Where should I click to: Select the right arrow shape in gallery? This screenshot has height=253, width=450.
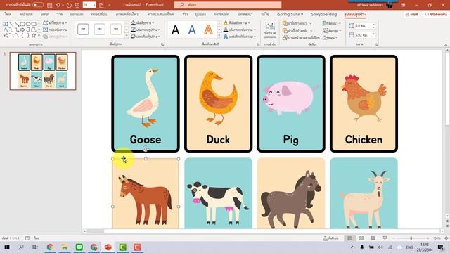tap(22, 30)
